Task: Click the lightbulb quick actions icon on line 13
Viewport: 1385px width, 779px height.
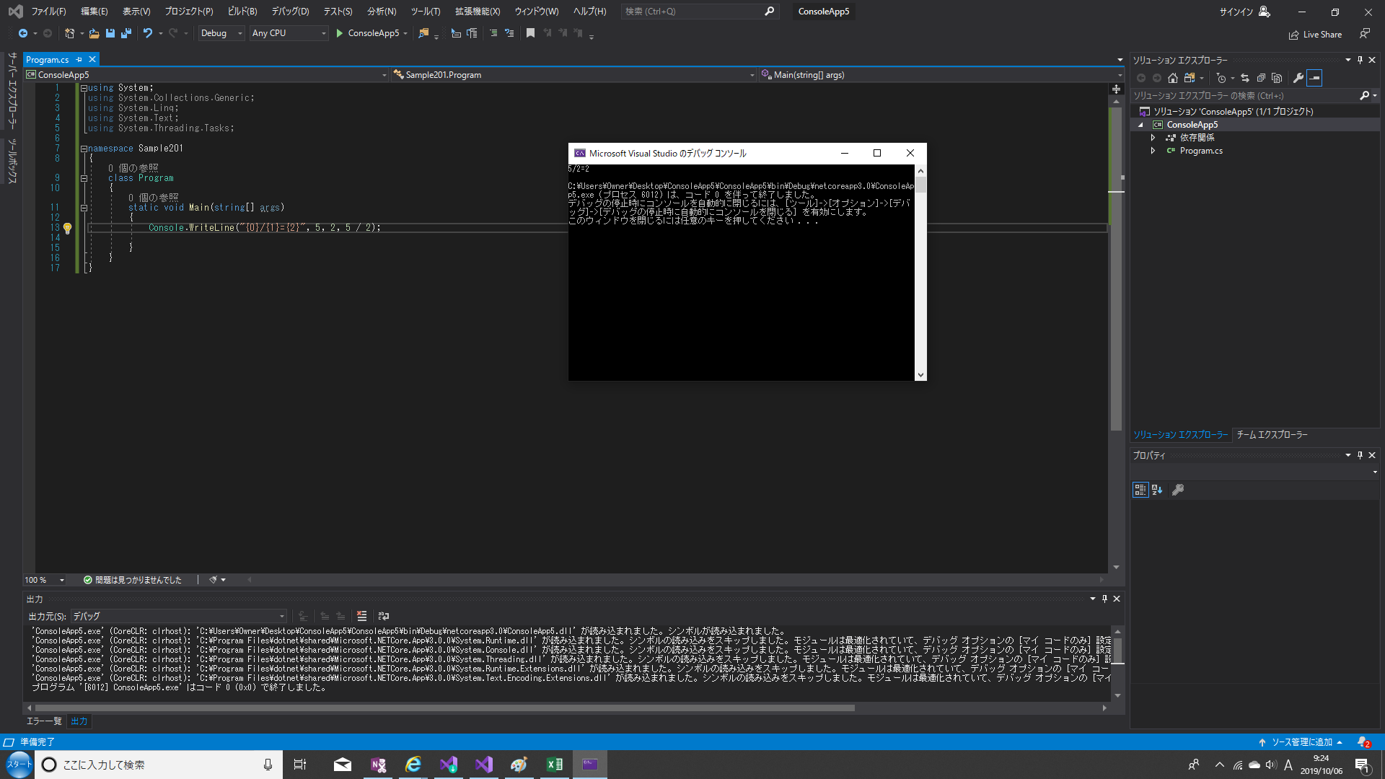Action: [67, 228]
